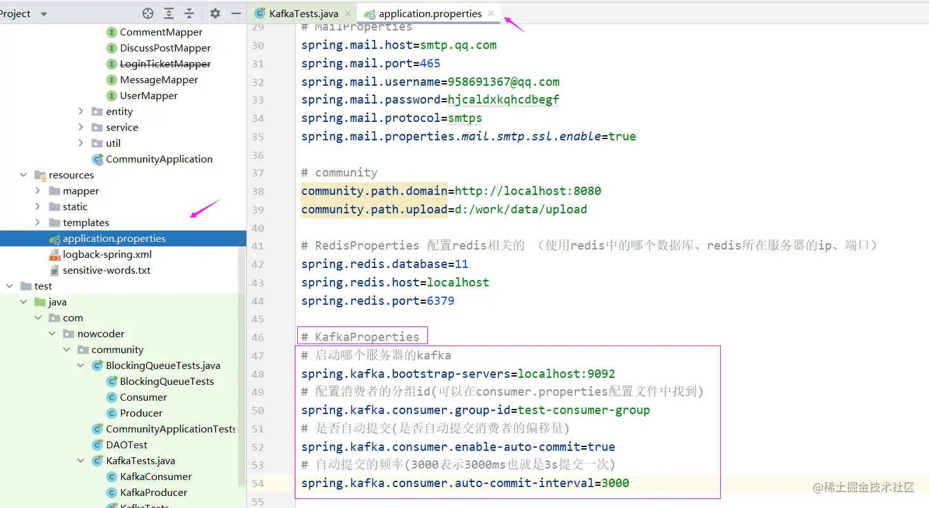Click the UserMapper interface icon
The image size is (929, 508).
pos(112,96)
